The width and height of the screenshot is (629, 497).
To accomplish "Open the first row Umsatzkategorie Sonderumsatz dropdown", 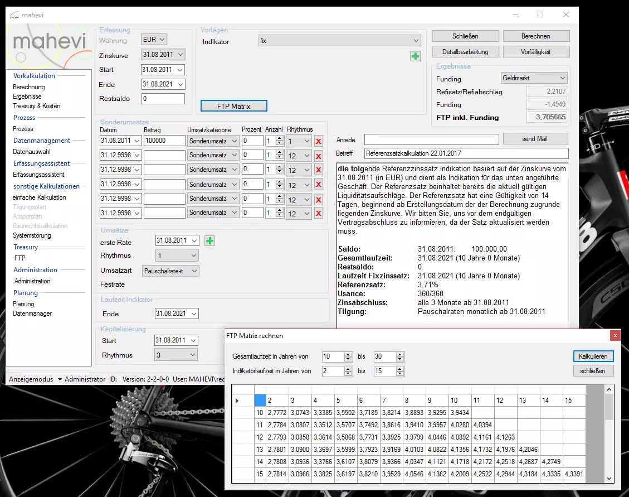I will click(234, 141).
